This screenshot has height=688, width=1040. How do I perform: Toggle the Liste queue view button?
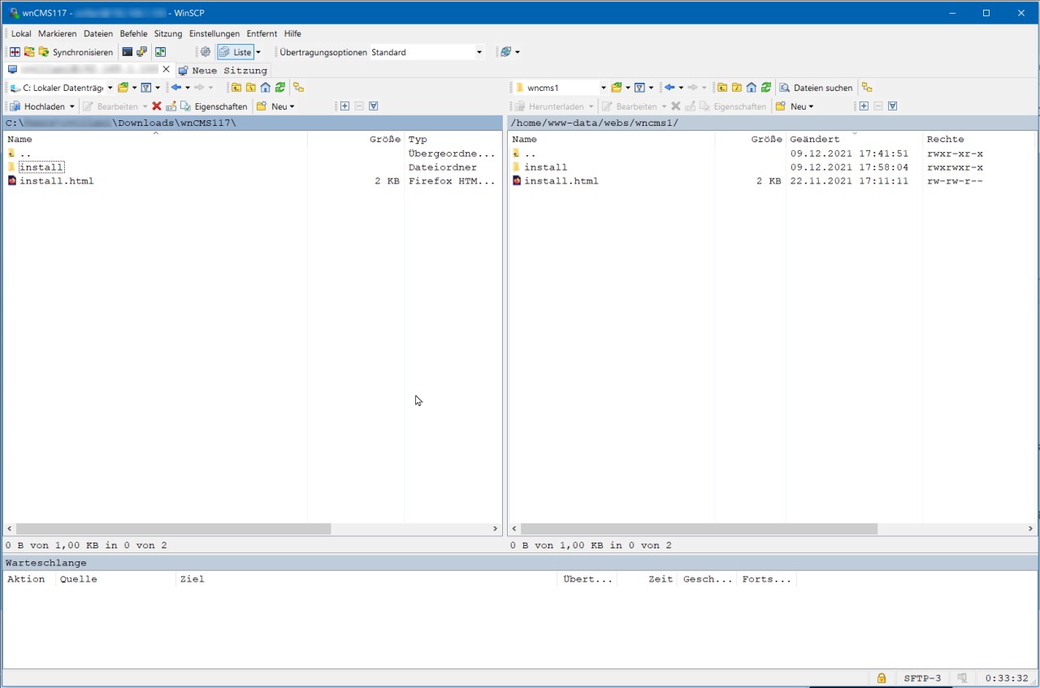pyautogui.click(x=236, y=52)
